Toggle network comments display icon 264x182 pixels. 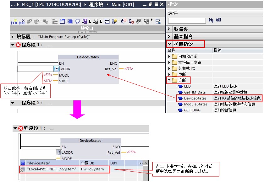pyautogui.click(x=107, y=21)
